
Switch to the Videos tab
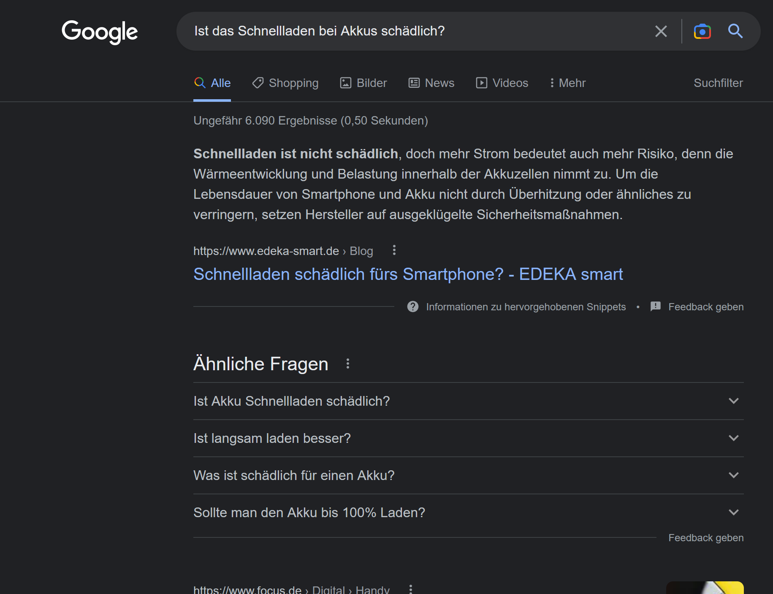[502, 83]
